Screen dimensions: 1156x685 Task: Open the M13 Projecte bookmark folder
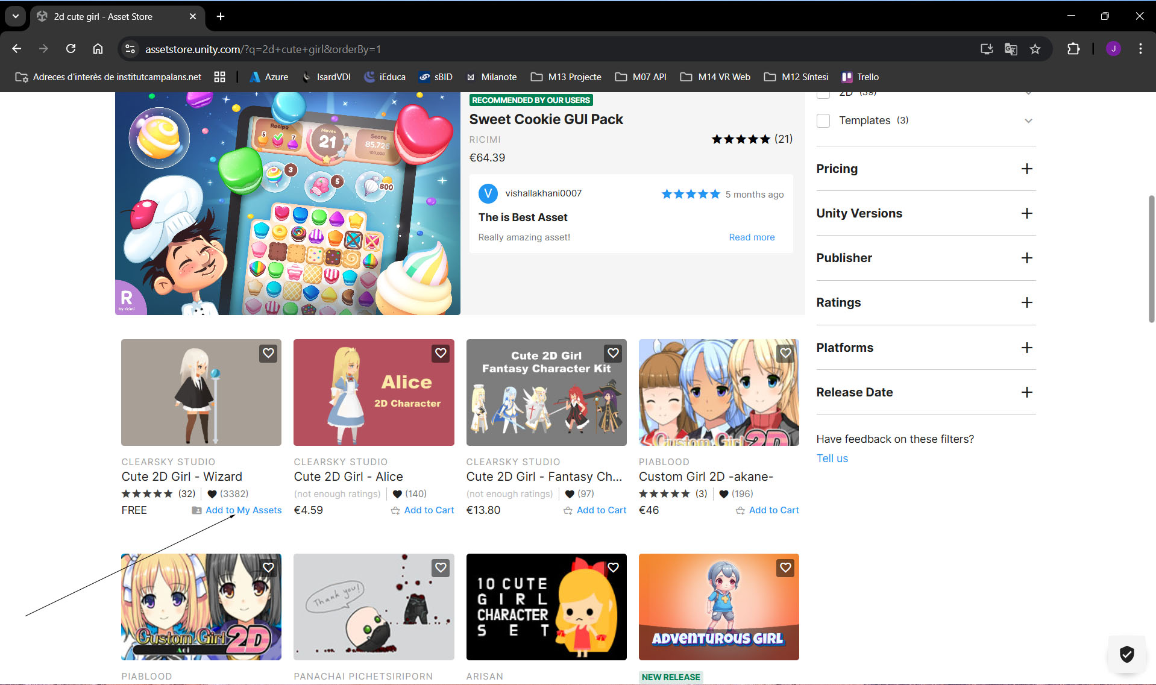point(566,77)
